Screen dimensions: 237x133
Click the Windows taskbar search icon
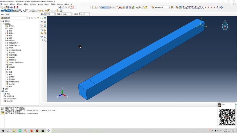pos(8,131)
